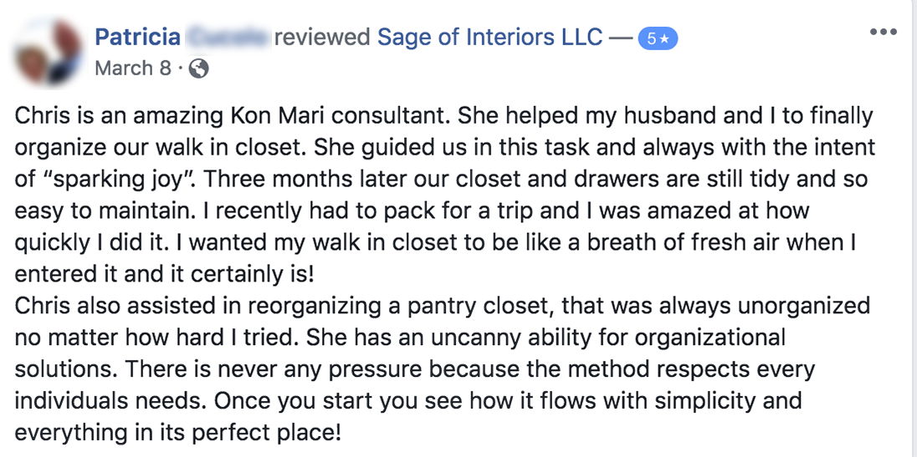This screenshot has width=917, height=457.
Task: Click the blue 5-star rating badge
Action: [658, 39]
